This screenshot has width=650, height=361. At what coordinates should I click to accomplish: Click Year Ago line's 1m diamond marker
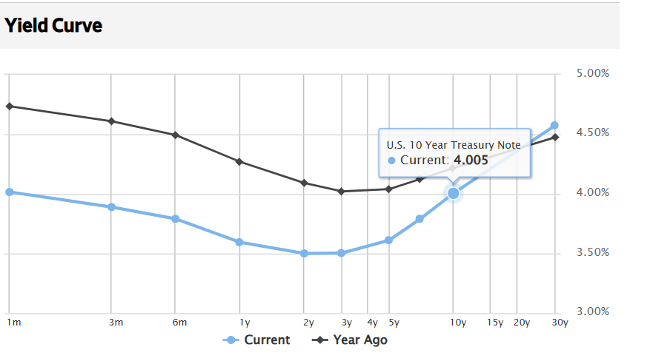coord(10,106)
